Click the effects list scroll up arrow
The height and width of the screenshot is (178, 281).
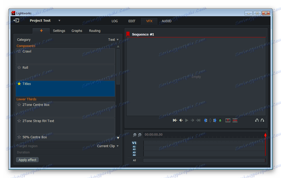pyautogui.click(x=118, y=47)
